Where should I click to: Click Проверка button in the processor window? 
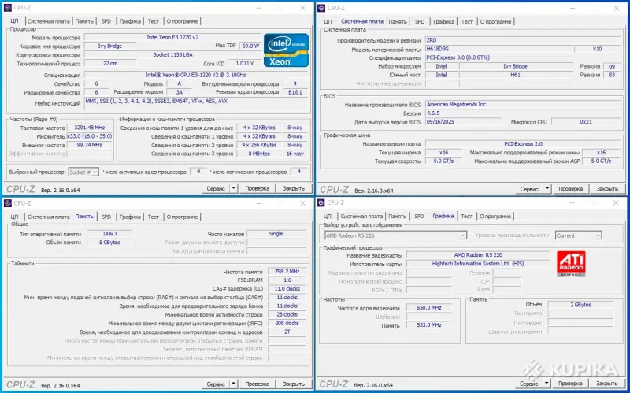coord(258,188)
